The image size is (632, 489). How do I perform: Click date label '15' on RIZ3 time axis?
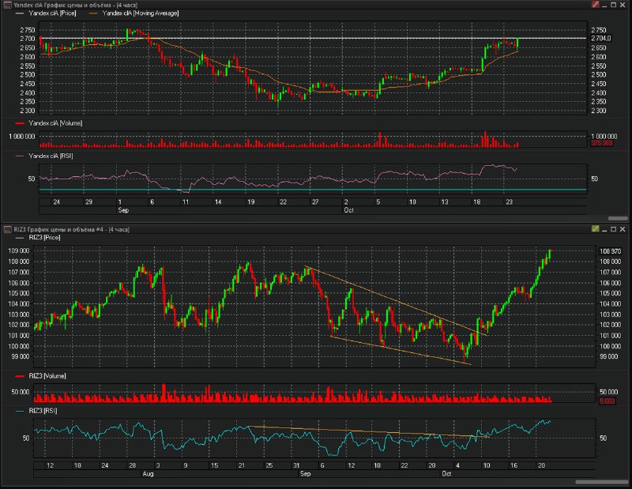point(214,465)
